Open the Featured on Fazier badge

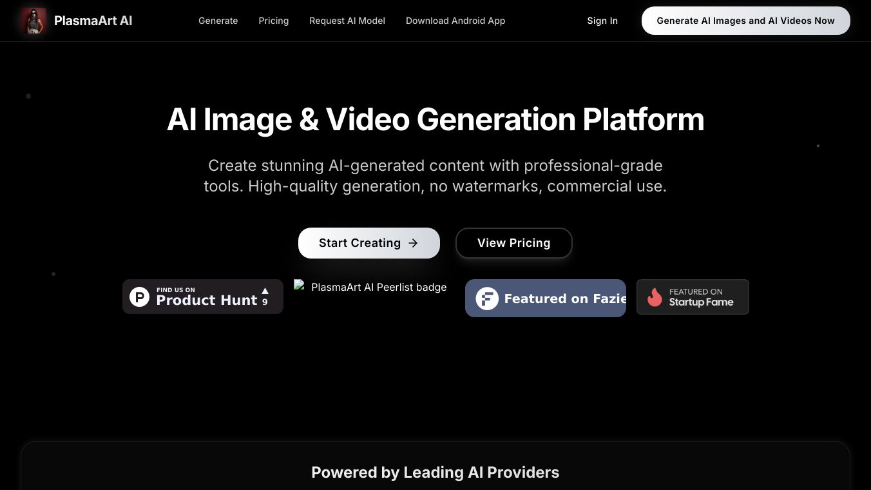pos(546,298)
